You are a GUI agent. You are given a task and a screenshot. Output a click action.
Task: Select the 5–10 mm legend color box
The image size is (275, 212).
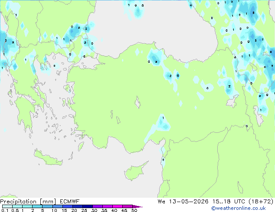point(47,206)
